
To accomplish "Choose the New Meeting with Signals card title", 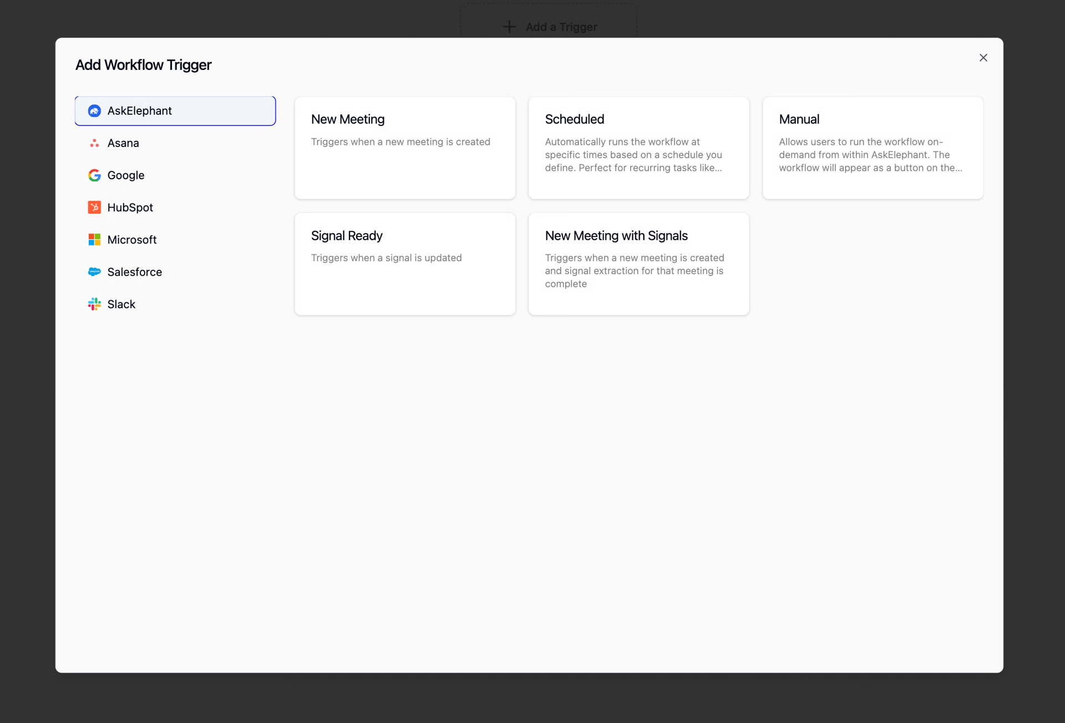I will click(616, 236).
